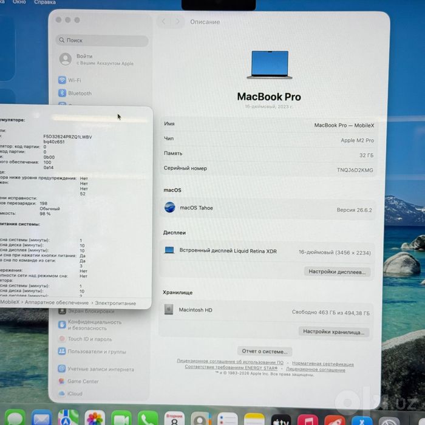Launch FaceTime from the Dock

121,418
